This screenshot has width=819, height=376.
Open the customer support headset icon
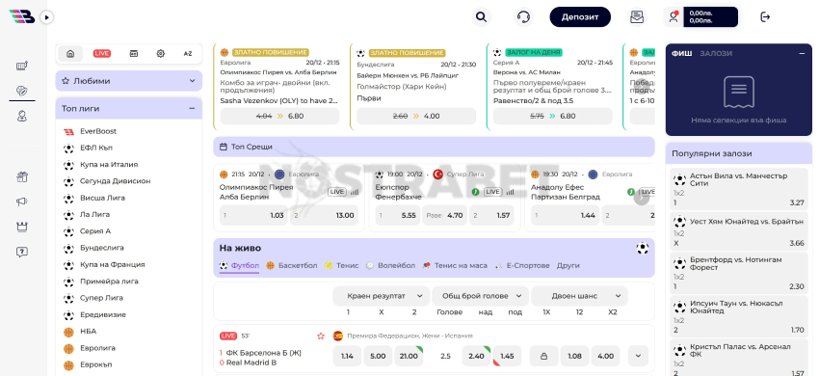[x=523, y=17]
